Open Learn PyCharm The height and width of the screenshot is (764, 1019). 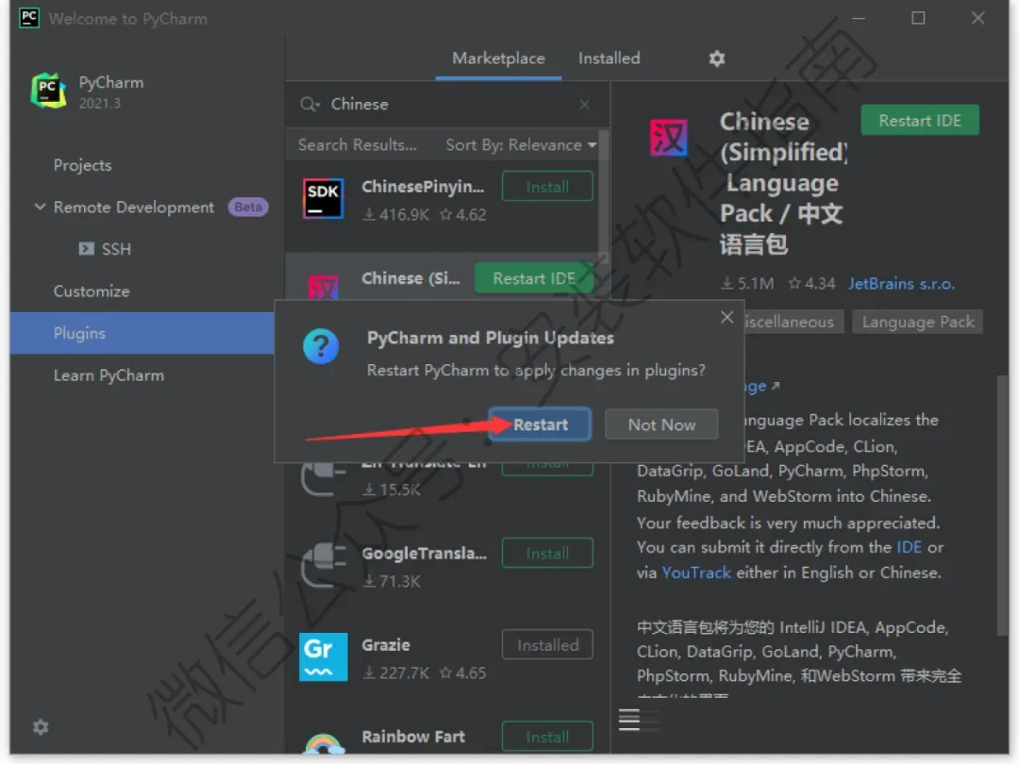point(109,375)
